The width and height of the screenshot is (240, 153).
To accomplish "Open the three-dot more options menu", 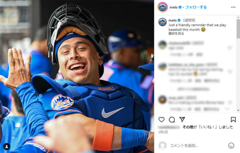I will (x=233, y=7).
